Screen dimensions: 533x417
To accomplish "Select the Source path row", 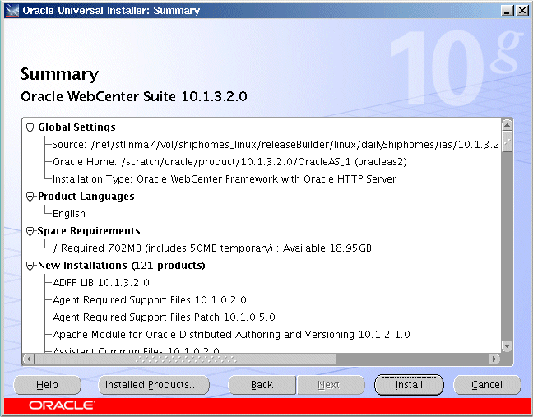I will 276,145.
